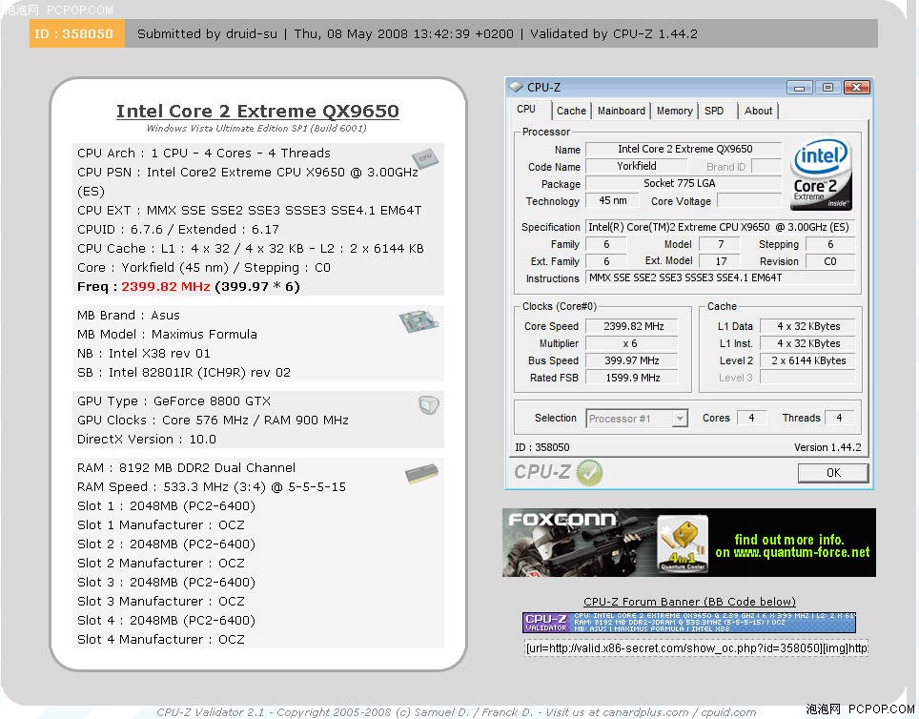Click the Specification field in CPU-Z
This screenshot has height=719, width=919.
click(x=721, y=227)
